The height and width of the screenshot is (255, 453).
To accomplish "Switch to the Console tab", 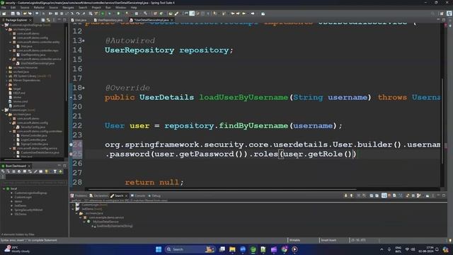I will [138, 195].
